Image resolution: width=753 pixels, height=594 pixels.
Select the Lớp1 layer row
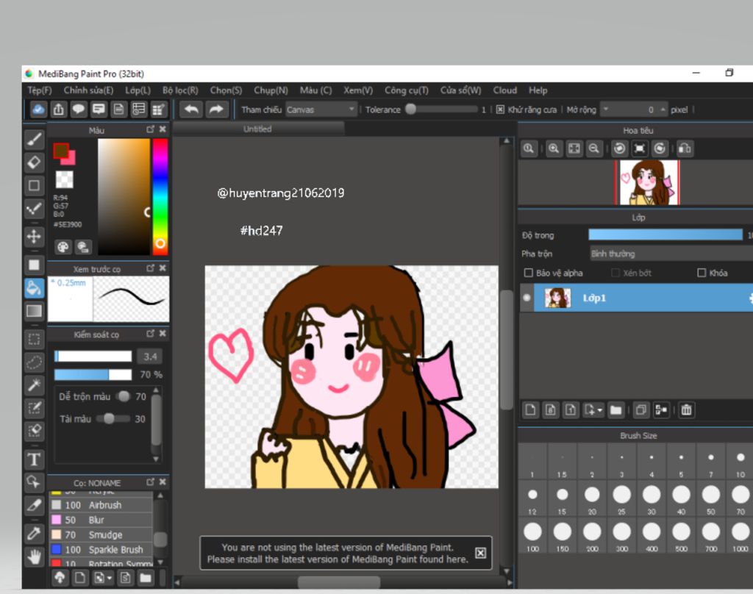tap(643, 298)
